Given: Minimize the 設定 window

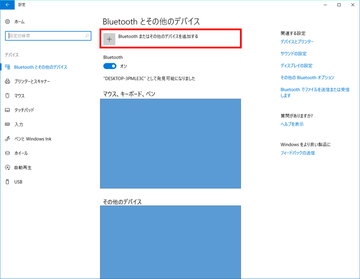Looking at the screenshot, I should [x=325, y=5].
